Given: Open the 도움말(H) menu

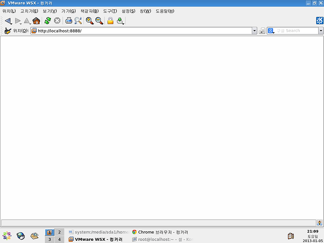Looking at the screenshot, I should click(x=165, y=11).
